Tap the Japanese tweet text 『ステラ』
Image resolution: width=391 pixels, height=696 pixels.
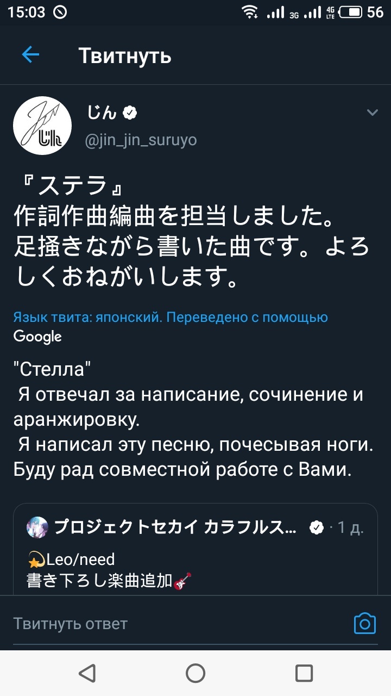pyautogui.click(x=71, y=189)
